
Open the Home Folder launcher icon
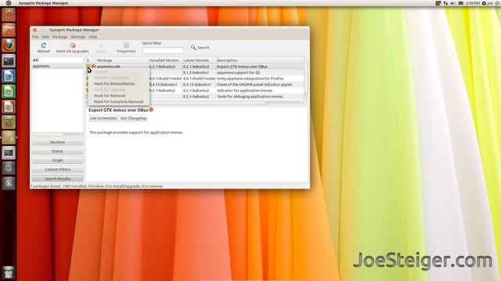tap(9, 30)
